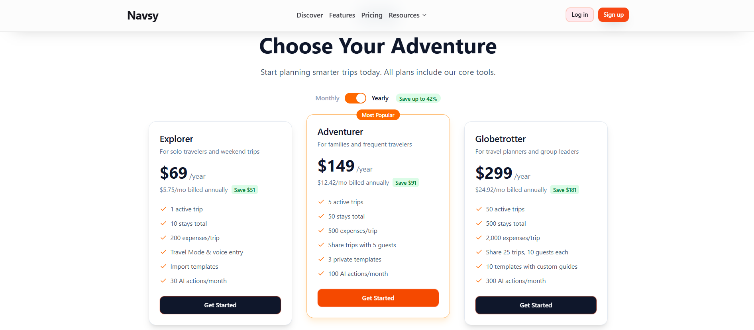This screenshot has height=330, width=754.
Task: Click the checkmark beside "Import templates"
Action: pyautogui.click(x=163, y=266)
